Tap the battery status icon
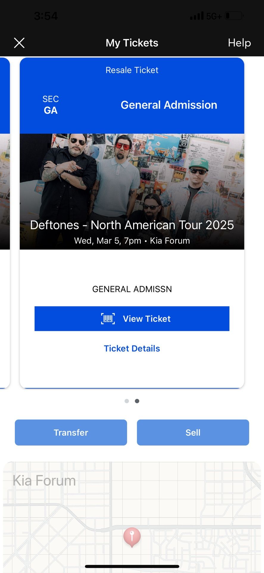264x573 pixels. tap(234, 16)
